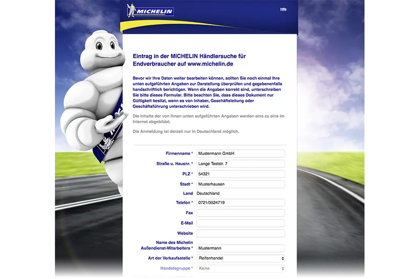Click the Website label

pos(185,233)
